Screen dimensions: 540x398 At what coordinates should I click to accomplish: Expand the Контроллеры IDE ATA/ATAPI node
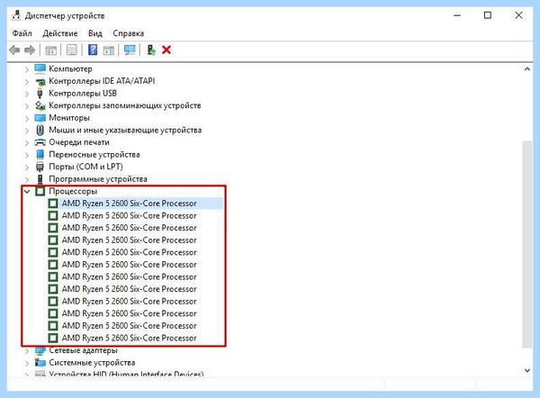coord(27,82)
